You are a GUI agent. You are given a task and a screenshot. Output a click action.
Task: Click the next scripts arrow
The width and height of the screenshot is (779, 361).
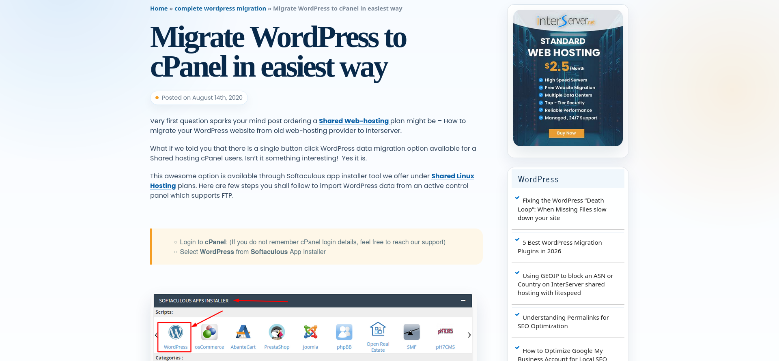[x=469, y=335]
